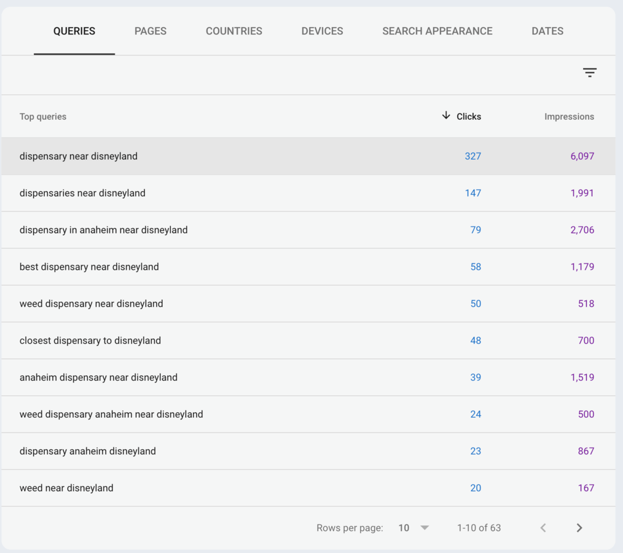This screenshot has height=553, width=623.
Task: Click the 50 clicks value
Action: pos(476,304)
